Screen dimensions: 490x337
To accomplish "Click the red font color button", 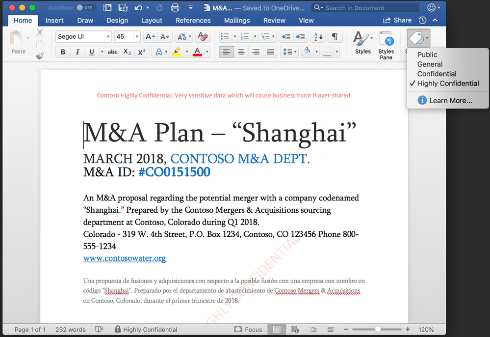I will point(197,52).
